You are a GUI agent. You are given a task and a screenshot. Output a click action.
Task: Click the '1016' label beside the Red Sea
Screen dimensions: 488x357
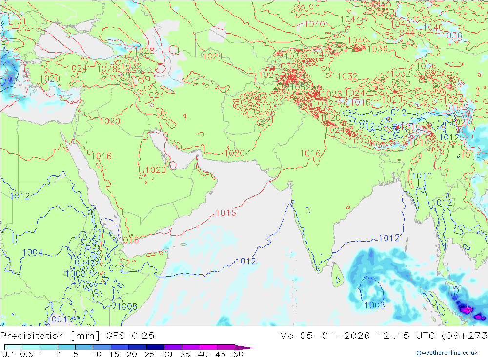(x=102, y=156)
